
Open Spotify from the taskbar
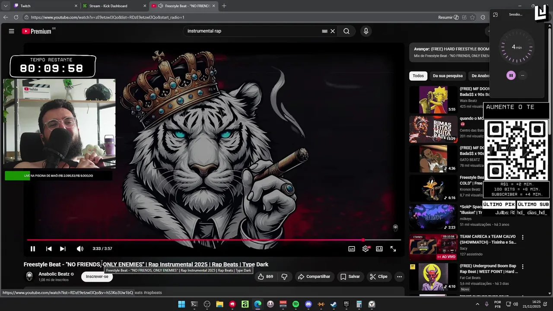[296, 305]
